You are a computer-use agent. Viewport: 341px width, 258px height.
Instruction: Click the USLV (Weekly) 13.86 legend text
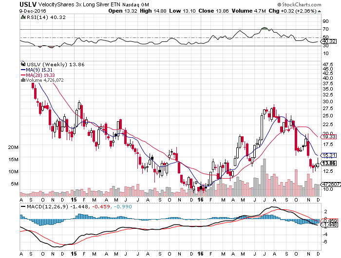coord(56,65)
